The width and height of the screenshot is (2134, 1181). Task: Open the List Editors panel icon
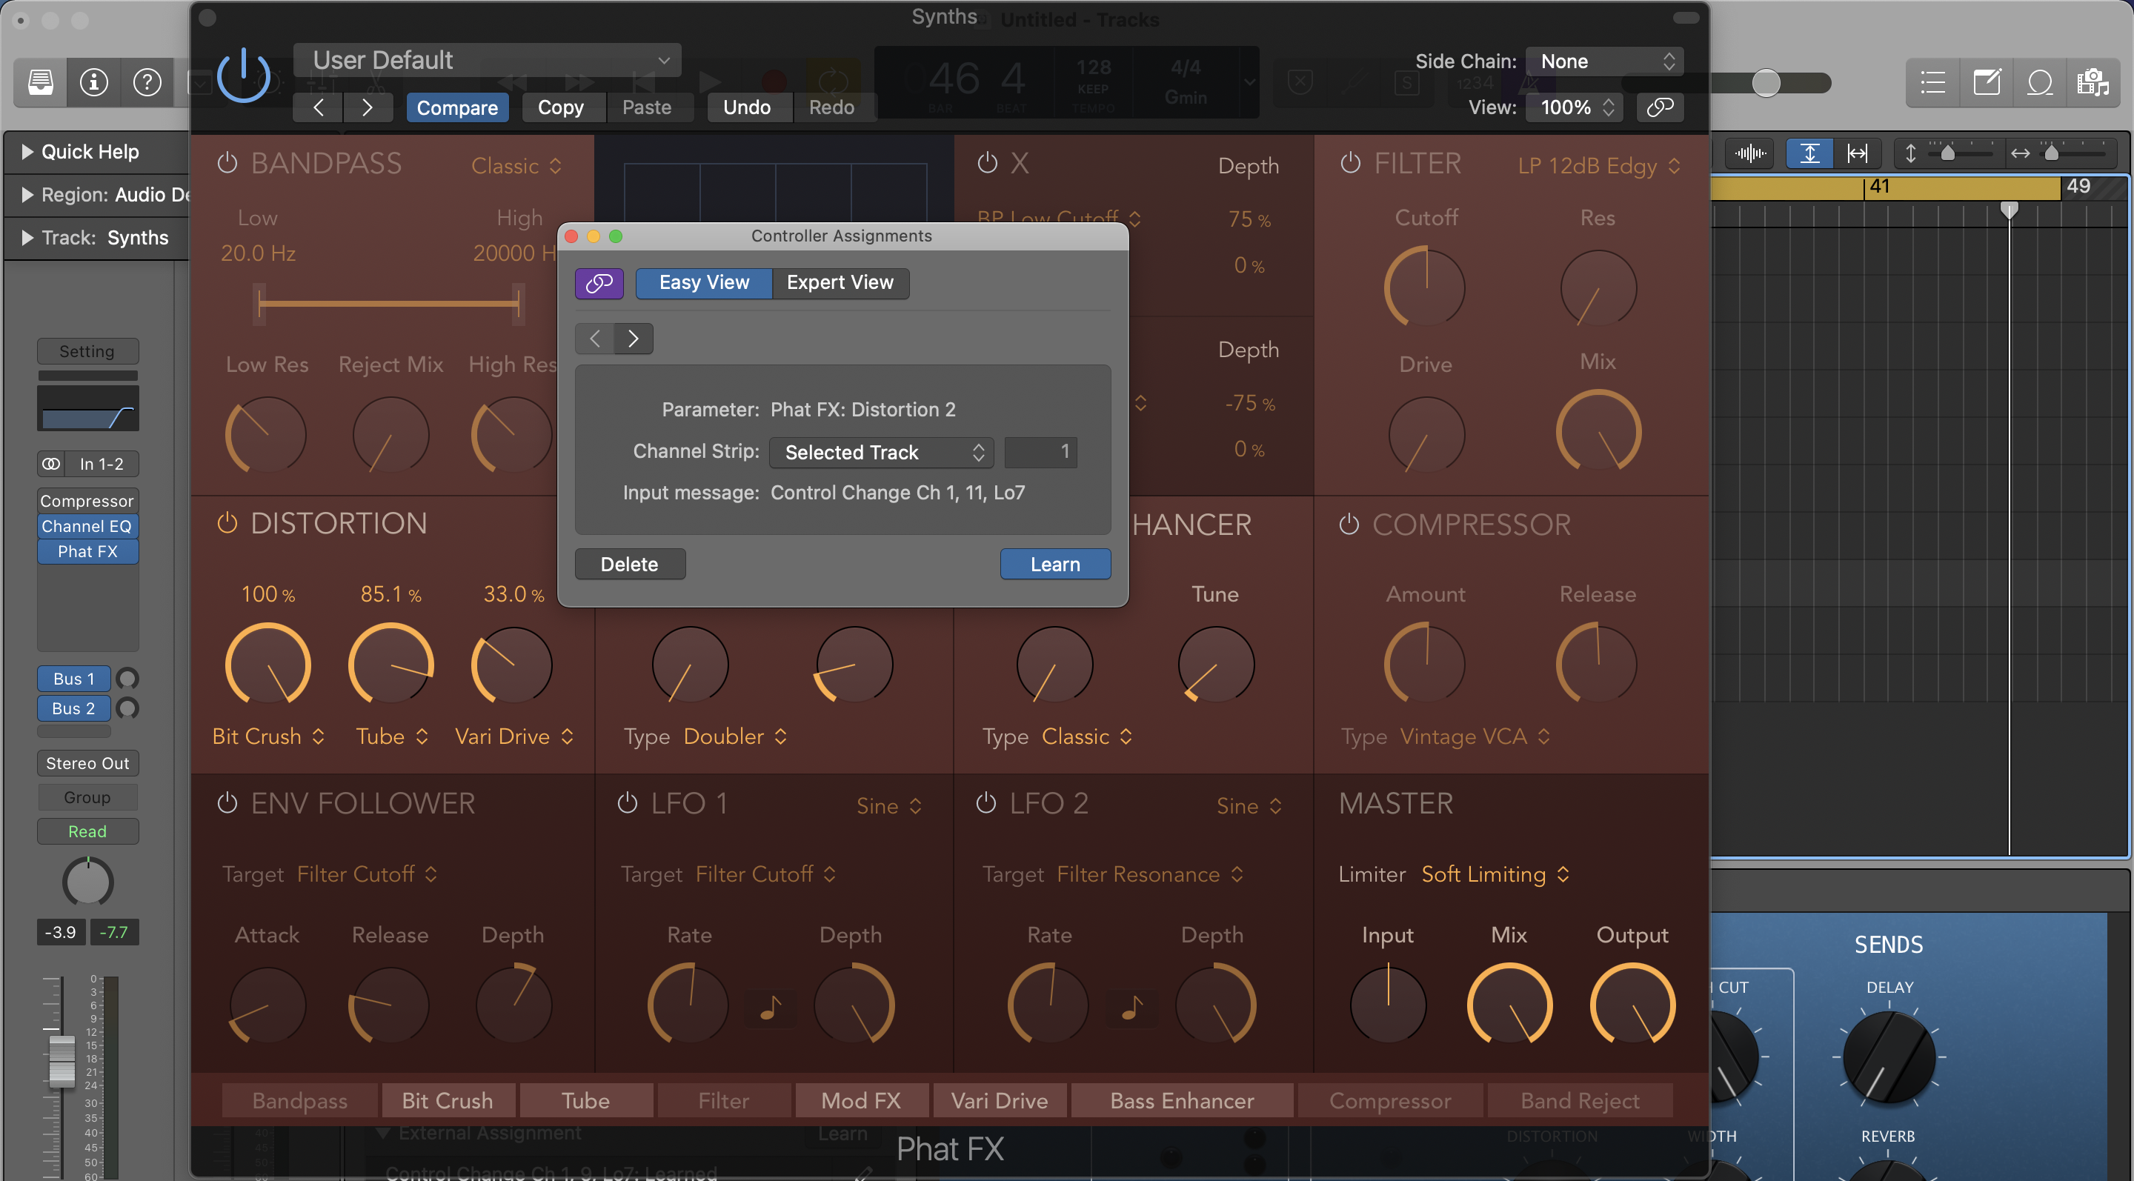(1932, 82)
